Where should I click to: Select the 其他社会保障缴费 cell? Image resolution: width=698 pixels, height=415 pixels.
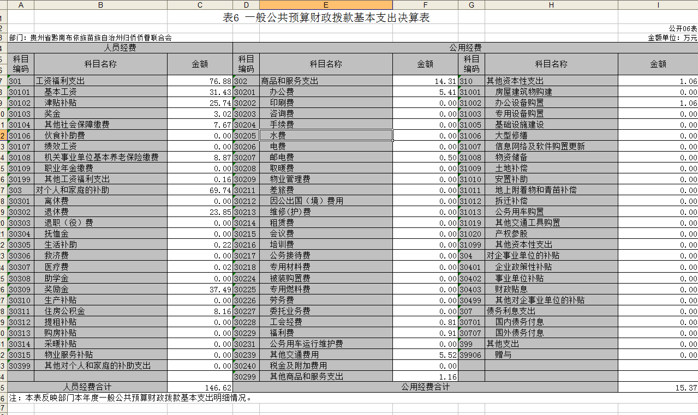[x=101, y=124]
